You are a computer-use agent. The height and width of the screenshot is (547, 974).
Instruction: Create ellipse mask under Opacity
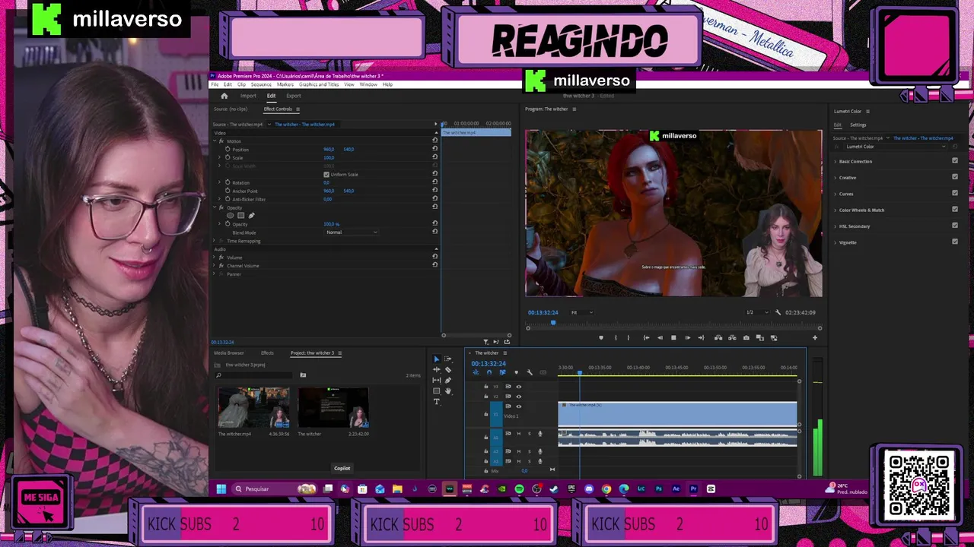coord(231,215)
